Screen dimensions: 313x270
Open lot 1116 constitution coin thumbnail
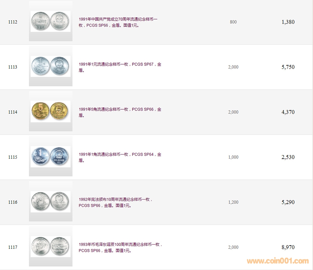tap(50, 202)
